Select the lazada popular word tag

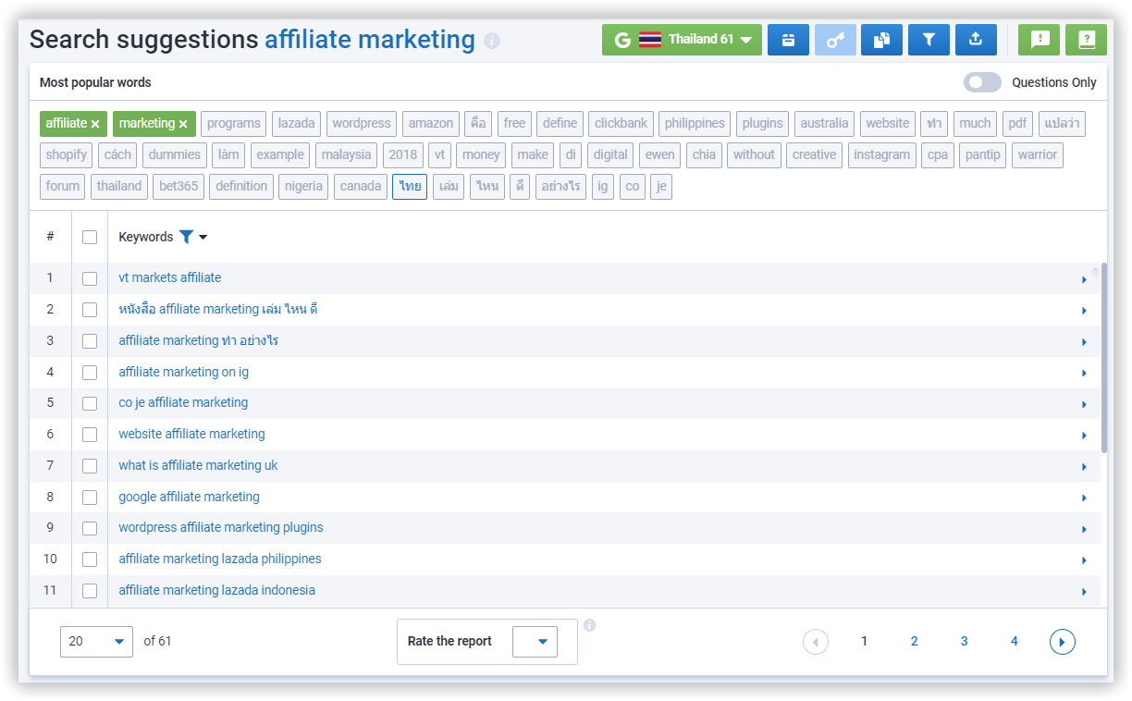(296, 123)
